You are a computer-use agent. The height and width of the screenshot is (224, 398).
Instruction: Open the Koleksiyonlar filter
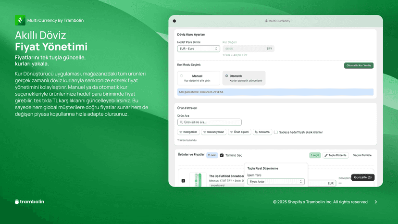pos(214,132)
